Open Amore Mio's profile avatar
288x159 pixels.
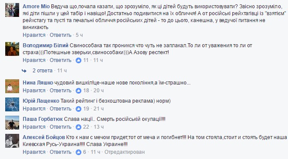click(x=12, y=10)
